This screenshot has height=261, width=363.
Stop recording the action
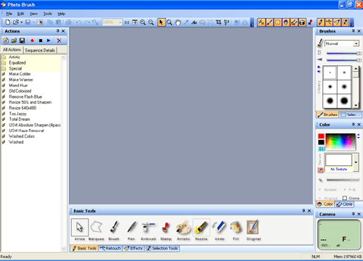pyautogui.click(x=41, y=41)
